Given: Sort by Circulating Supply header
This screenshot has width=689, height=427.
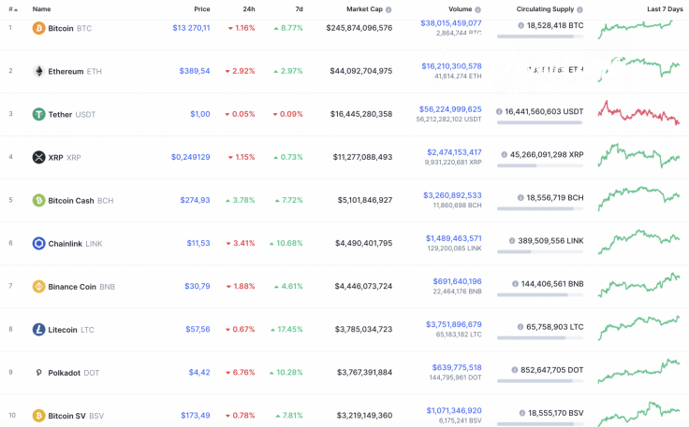Looking at the screenshot, I should coord(545,9).
